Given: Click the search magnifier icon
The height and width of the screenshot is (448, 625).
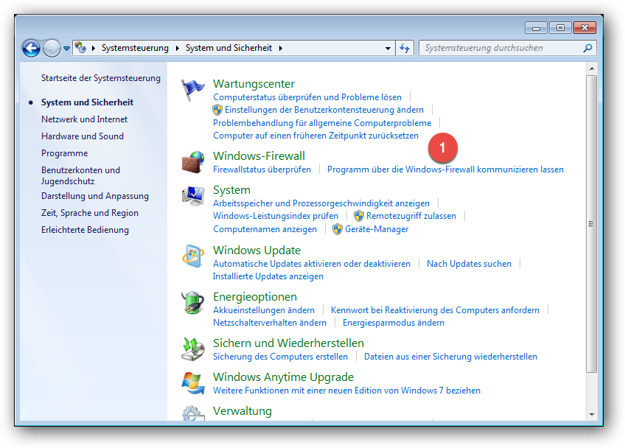Looking at the screenshot, I should coord(587,48).
